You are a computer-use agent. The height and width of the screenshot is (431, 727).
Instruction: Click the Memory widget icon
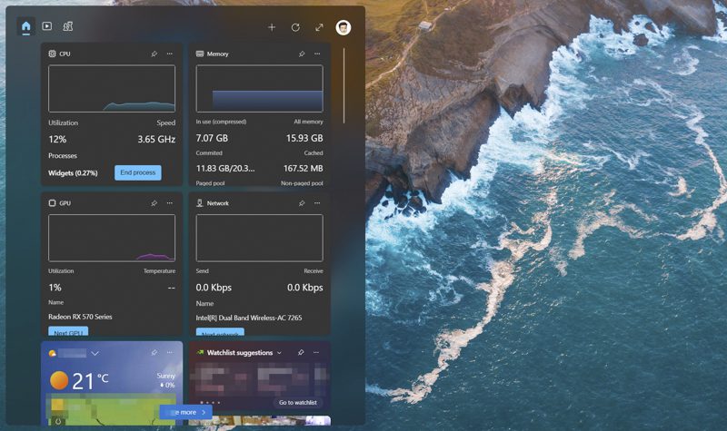(200, 54)
